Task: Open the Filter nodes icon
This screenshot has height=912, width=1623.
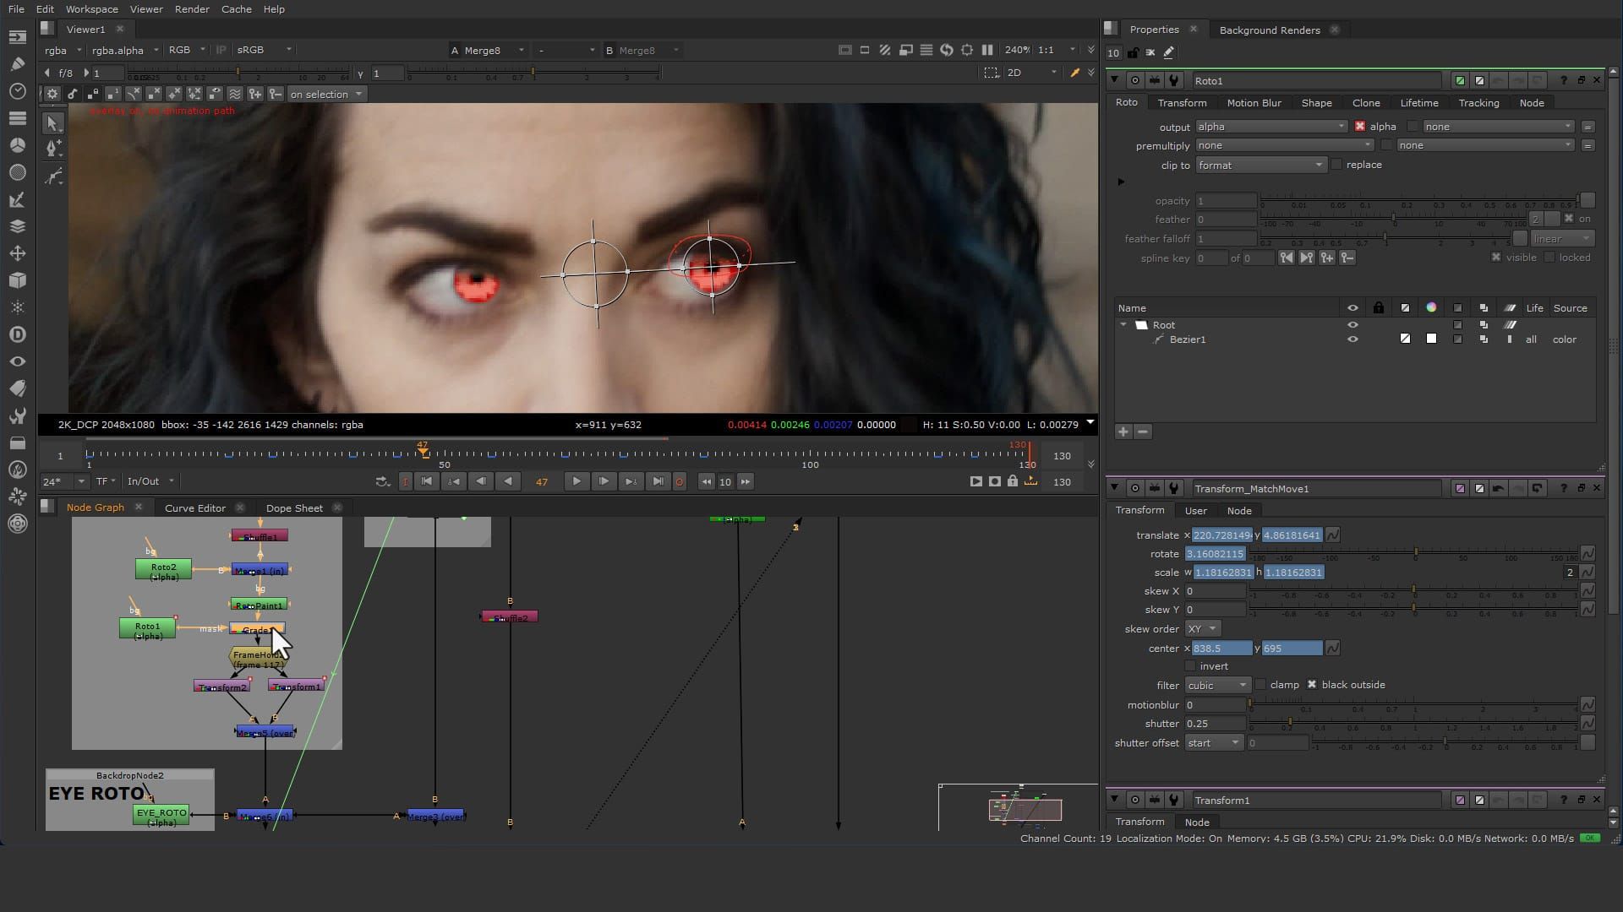Action: coord(17,172)
